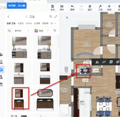This screenshot has width=120, height=117.
Task: Click the 1185 dimension label
Action: pos(96,71)
